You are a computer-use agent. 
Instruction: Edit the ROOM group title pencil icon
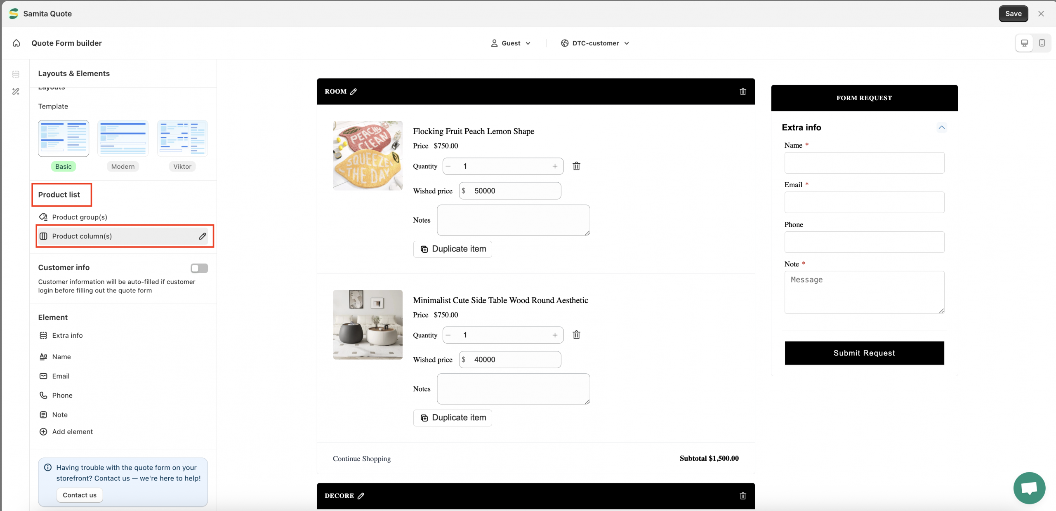(354, 92)
